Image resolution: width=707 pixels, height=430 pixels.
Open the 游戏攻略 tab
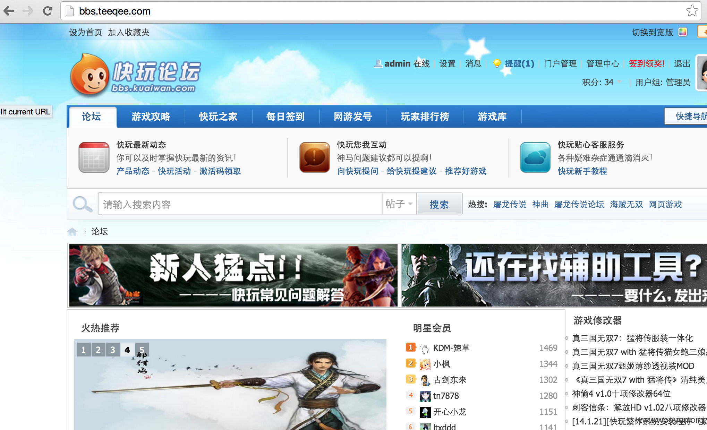click(151, 116)
